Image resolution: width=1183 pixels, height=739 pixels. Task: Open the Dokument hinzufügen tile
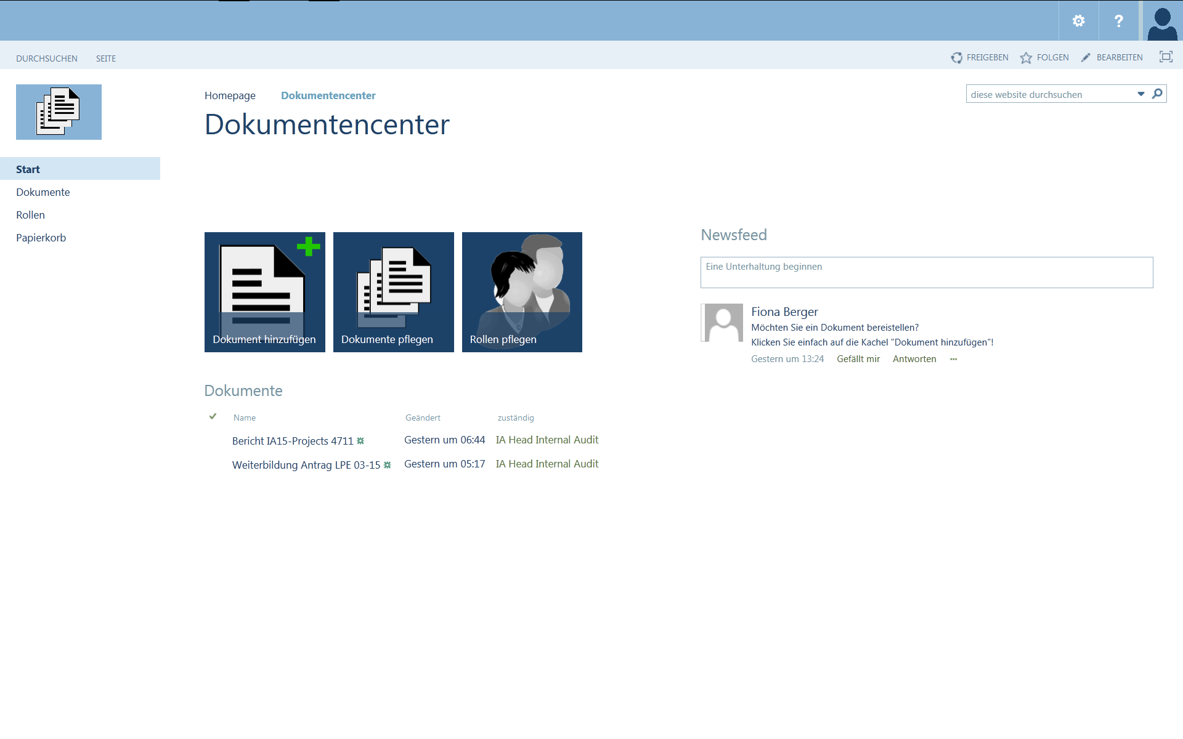pos(264,292)
